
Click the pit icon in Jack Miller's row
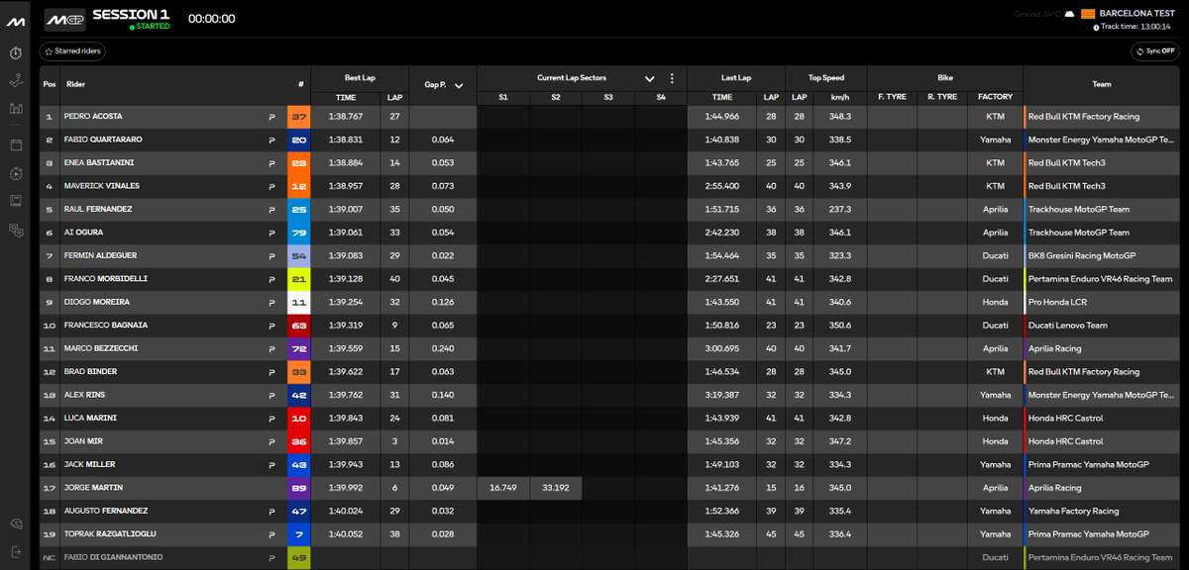[x=271, y=465]
